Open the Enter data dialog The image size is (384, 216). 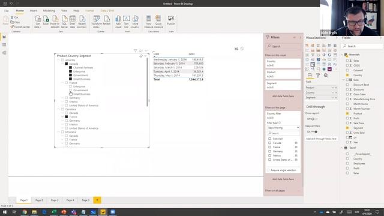[73, 22]
